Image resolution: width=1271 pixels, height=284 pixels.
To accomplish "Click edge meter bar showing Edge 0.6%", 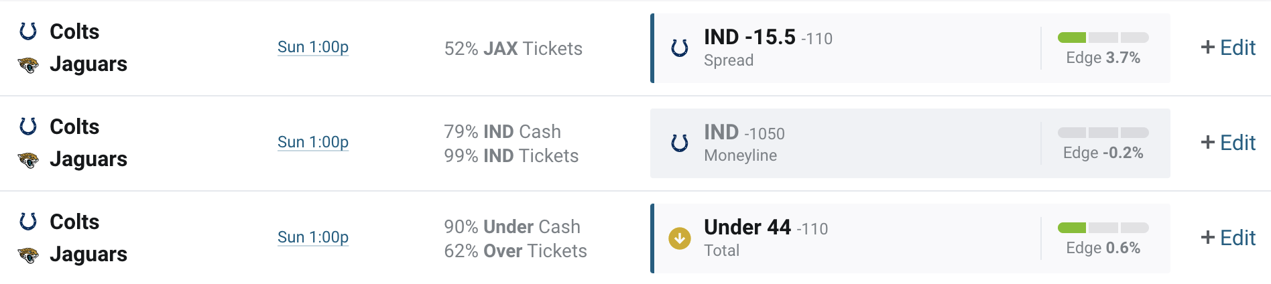I will [1103, 228].
